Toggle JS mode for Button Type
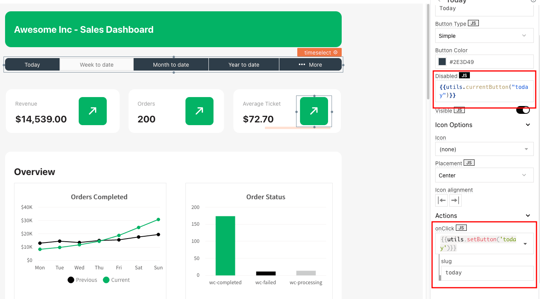The width and height of the screenshot is (540, 299). [x=473, y=23]
